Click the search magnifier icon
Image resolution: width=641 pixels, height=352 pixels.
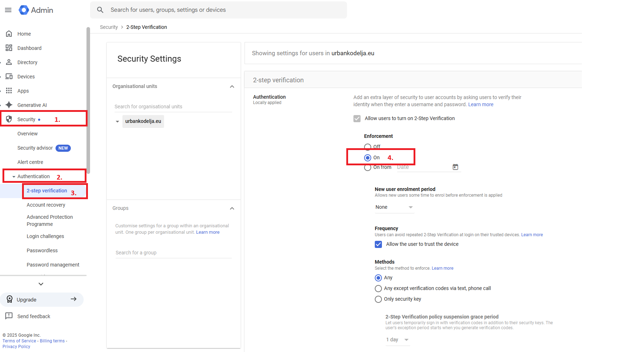(100, 10)
